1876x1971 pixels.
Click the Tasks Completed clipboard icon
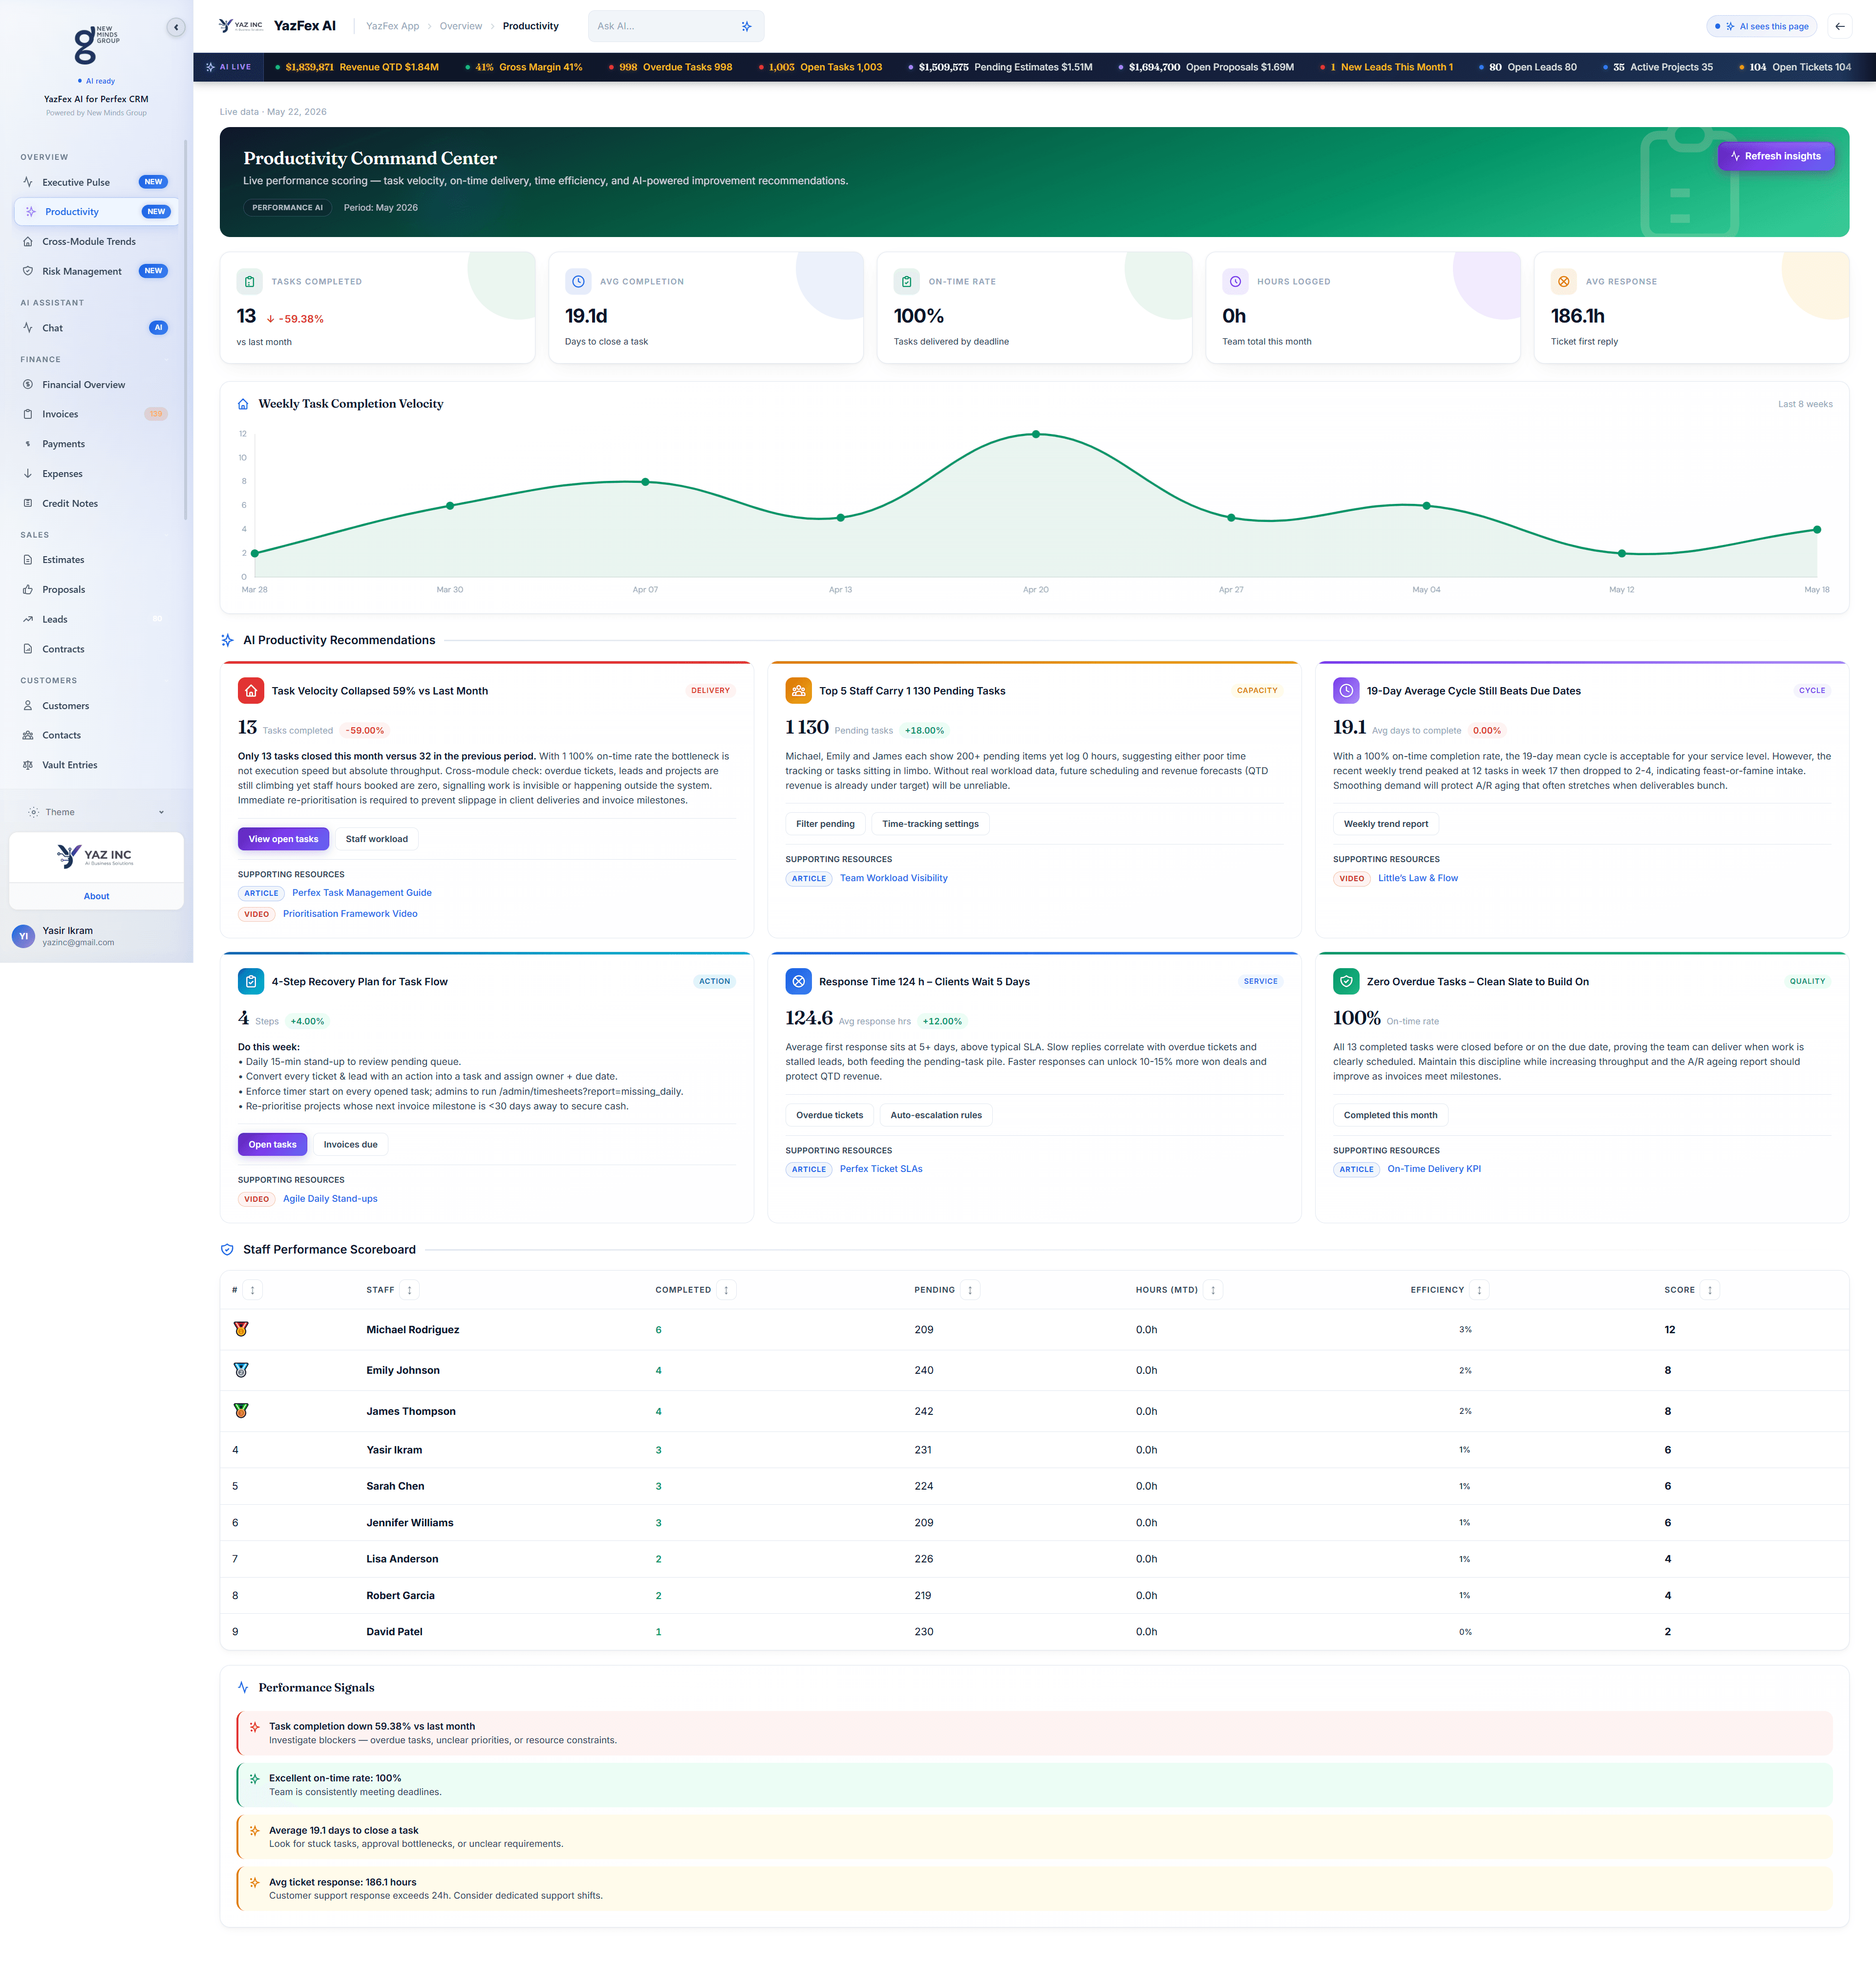point(249,282)
